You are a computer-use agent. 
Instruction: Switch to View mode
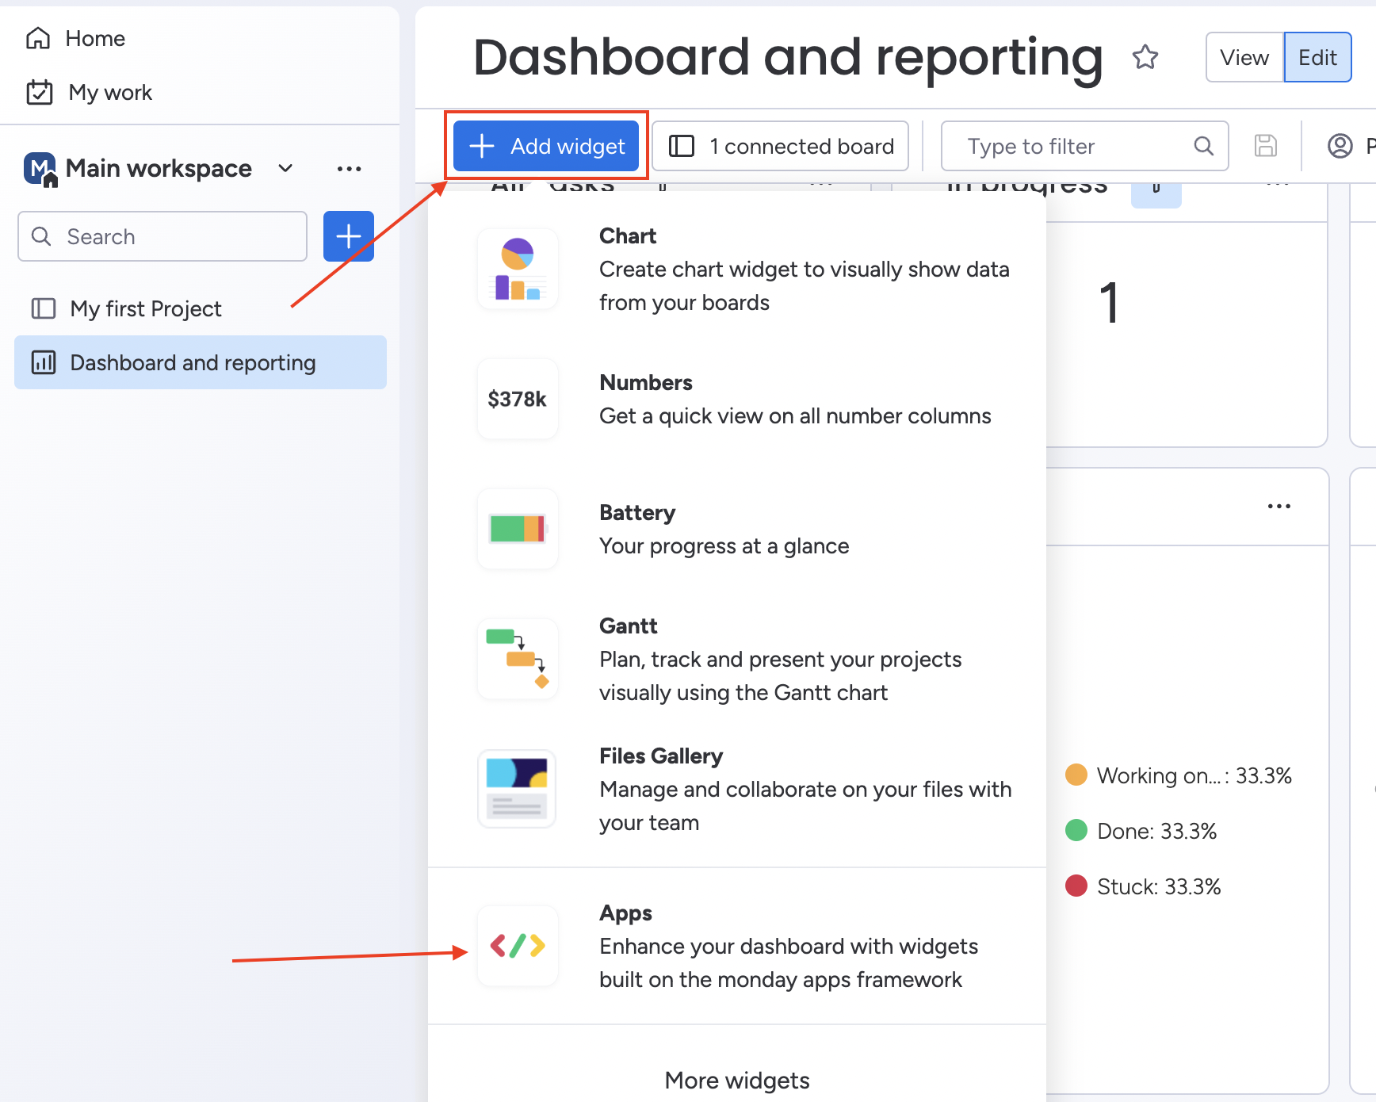tap(1243, 56)
